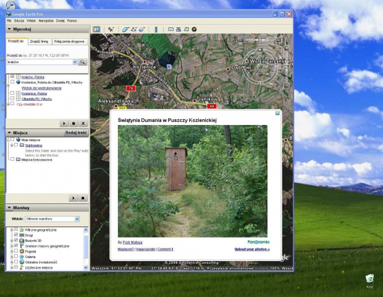Viewport: 383px width, 297px height.
Task: Toggle the sidebar visibility toolbar icon
Action: click(96, 29)
